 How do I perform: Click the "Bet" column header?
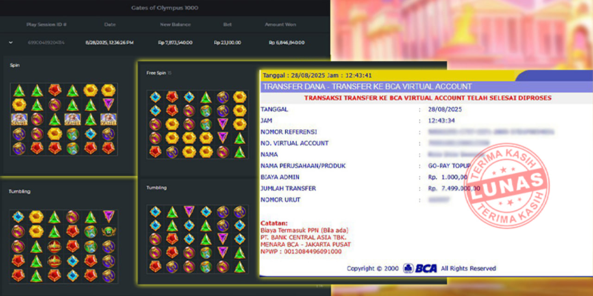[227, 25]
